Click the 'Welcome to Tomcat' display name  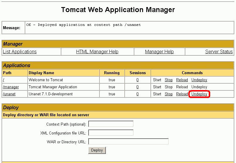pos(46,80)
